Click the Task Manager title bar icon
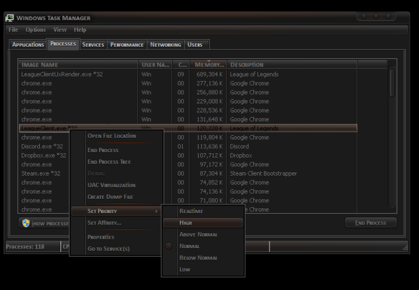 [x=10, y=18]
